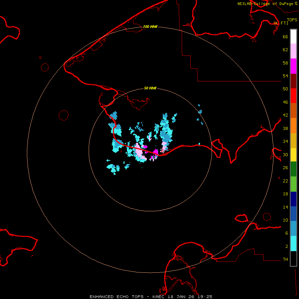Screen dimensions: 299x299
Task: Click the 10 value on the scale
Action: click(x=285, y=220)
